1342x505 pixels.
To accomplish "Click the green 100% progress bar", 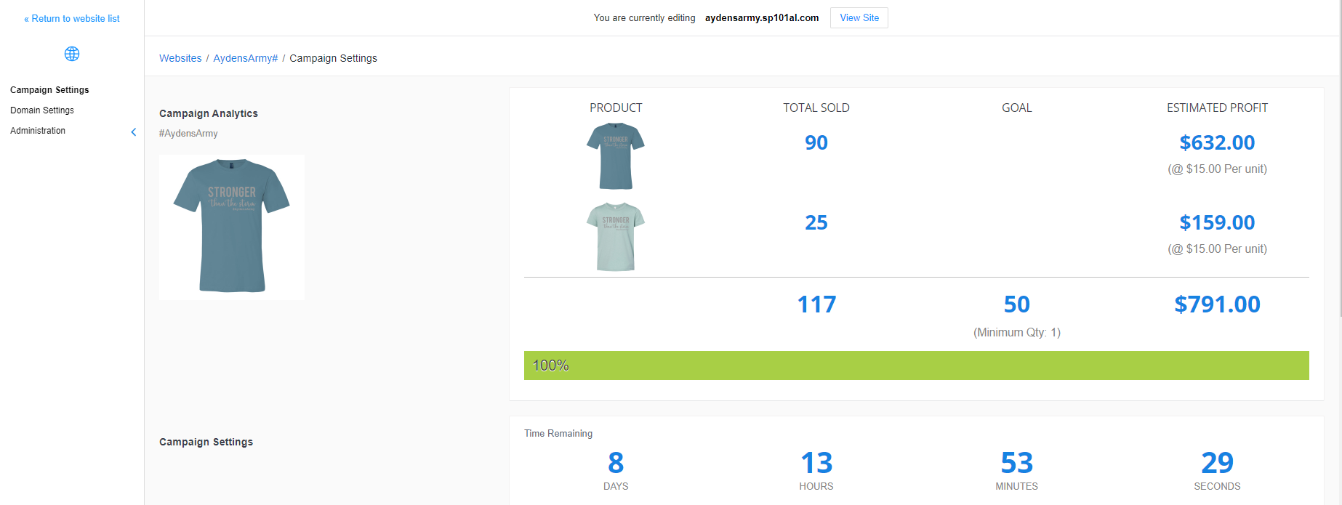I will [916, 365].
